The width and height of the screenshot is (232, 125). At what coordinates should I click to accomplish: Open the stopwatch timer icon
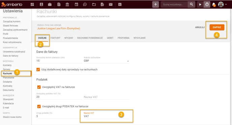[207, 4]
